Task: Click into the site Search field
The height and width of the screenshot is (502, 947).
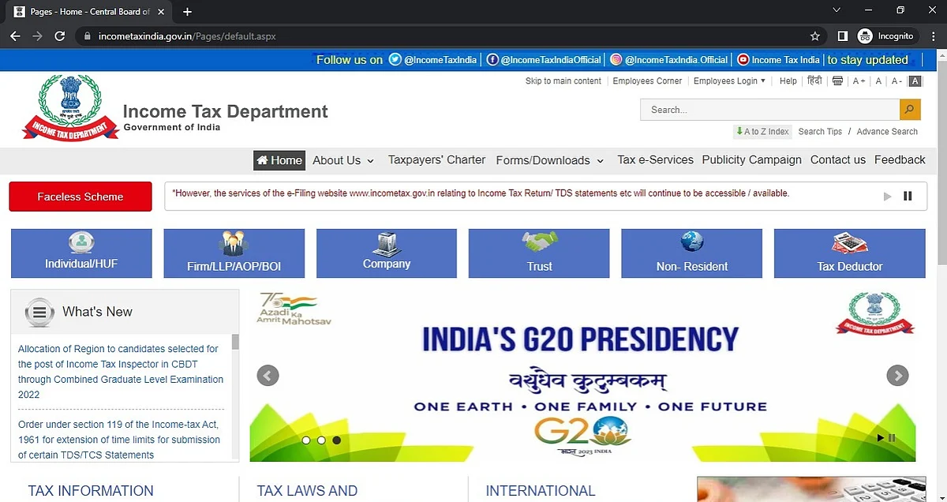Action: click(770, 110)
